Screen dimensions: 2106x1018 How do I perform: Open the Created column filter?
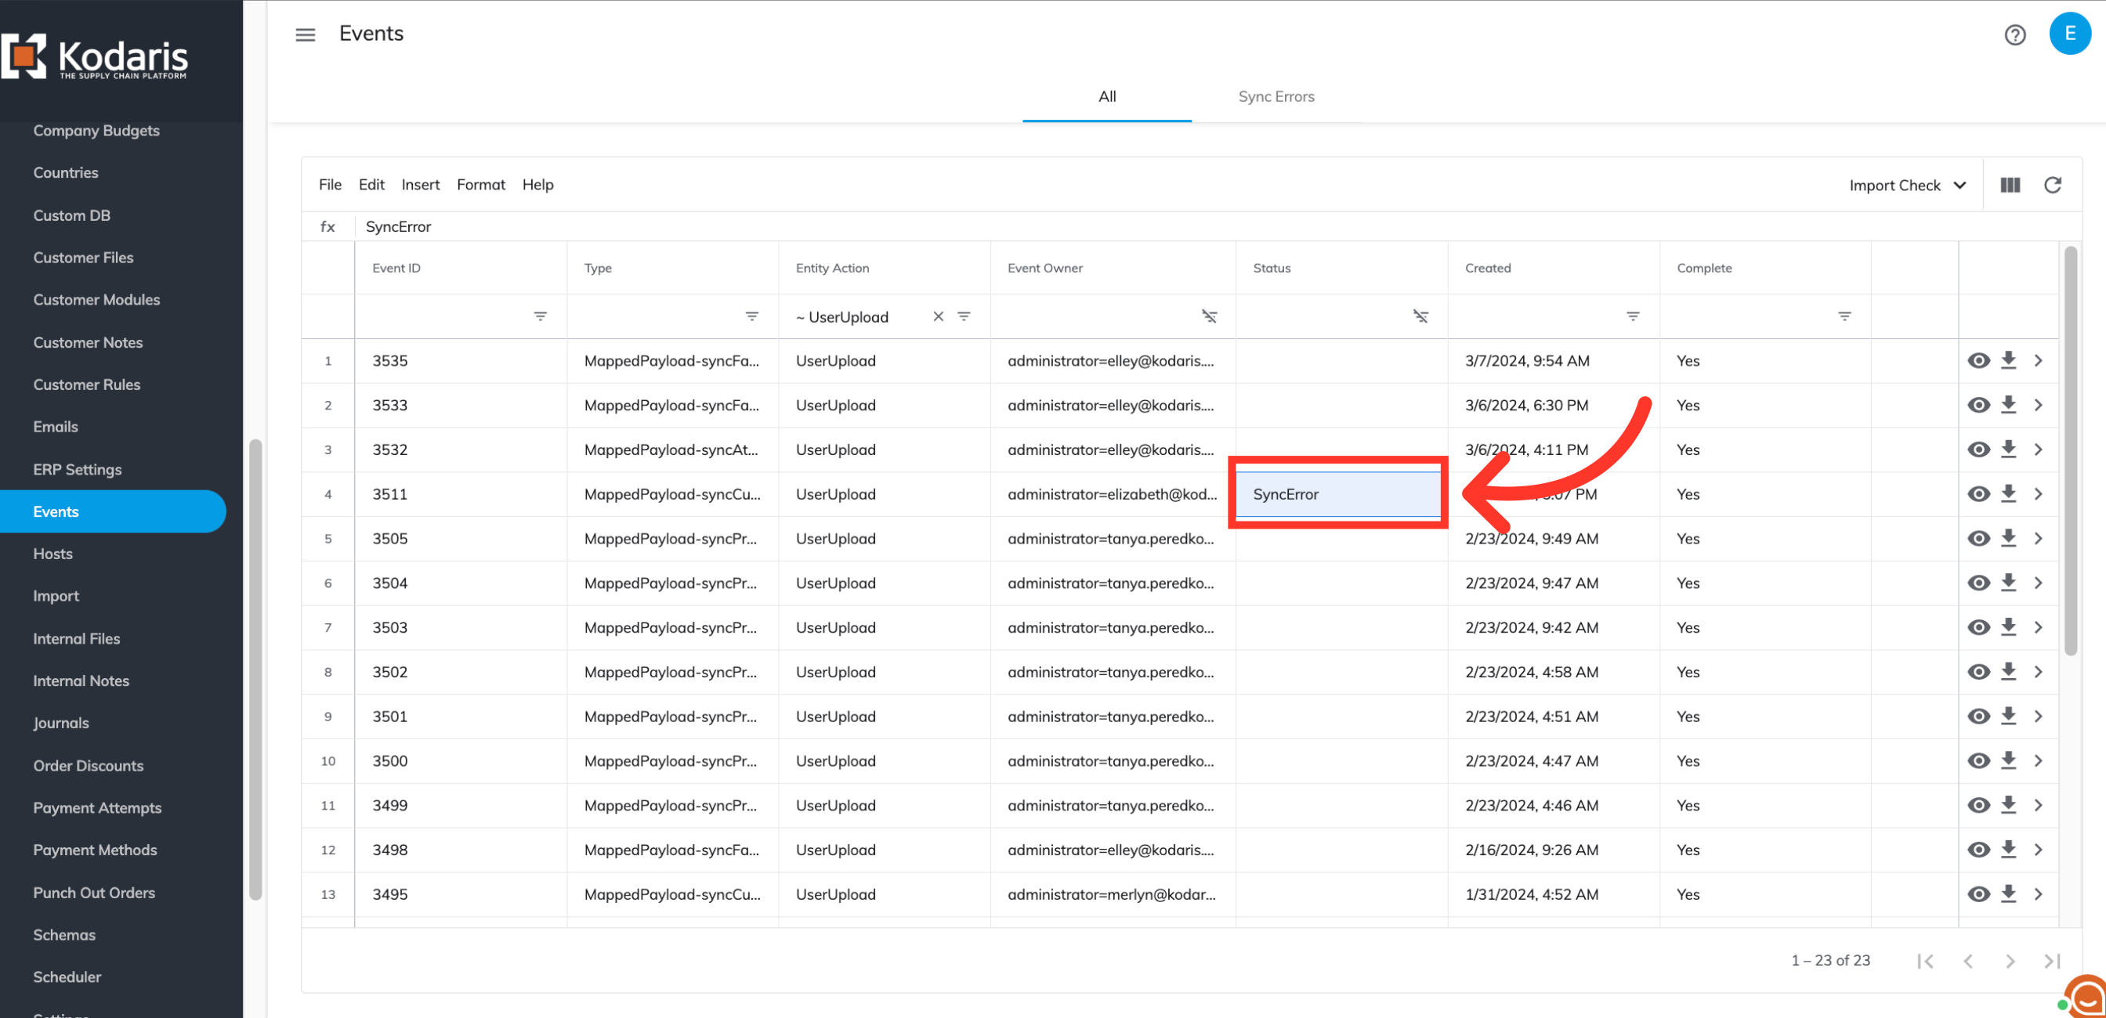pos(1633,317)
